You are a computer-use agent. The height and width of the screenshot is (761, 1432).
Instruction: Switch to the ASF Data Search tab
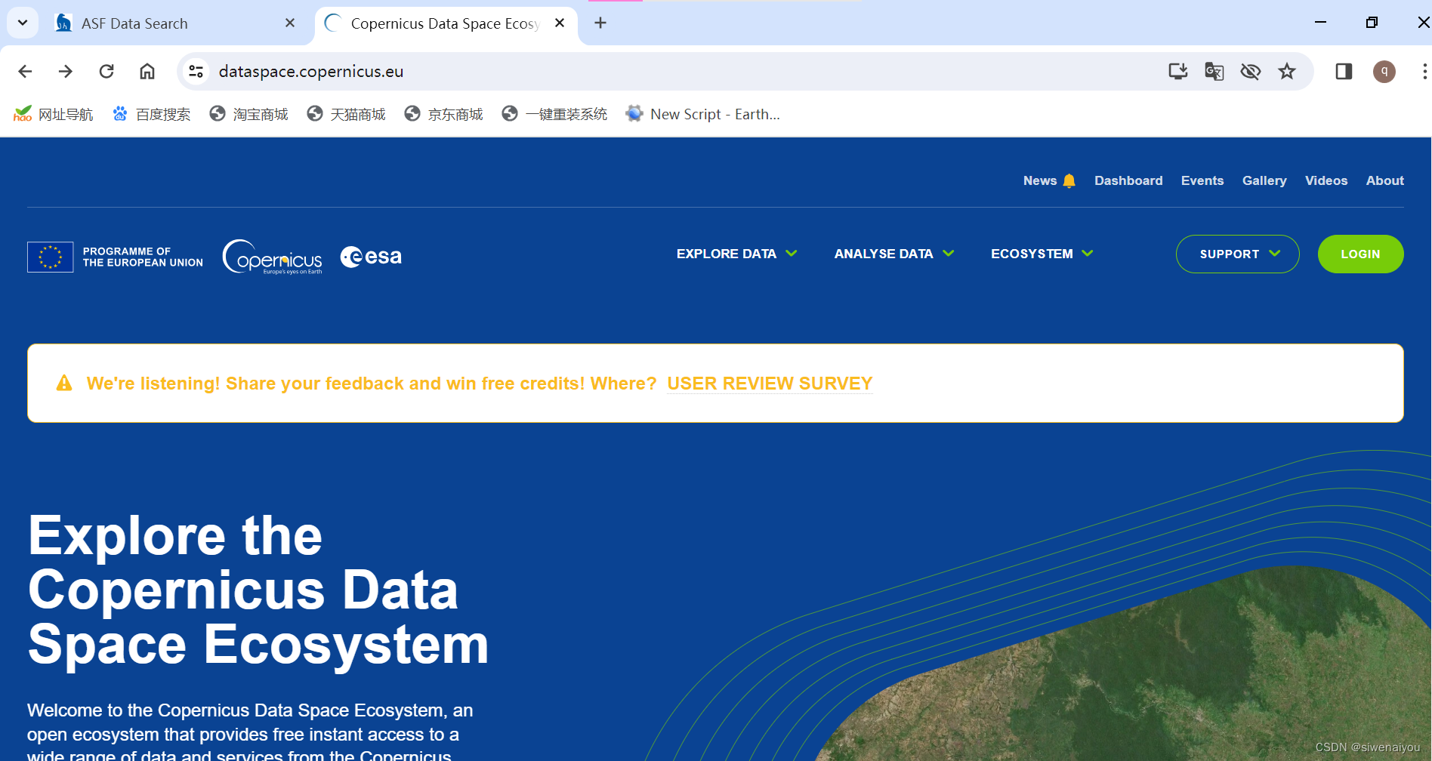click(175, 23)
